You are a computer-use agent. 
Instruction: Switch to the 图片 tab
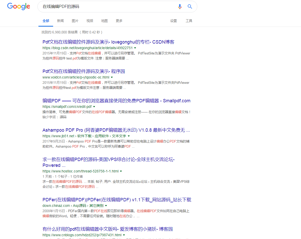(75, 21)
